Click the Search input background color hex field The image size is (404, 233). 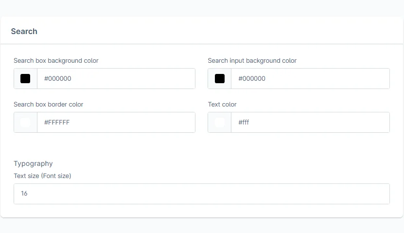point(310,78)
